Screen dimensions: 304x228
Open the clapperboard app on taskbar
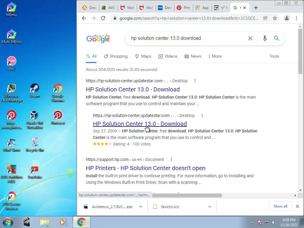coord(26,222)
